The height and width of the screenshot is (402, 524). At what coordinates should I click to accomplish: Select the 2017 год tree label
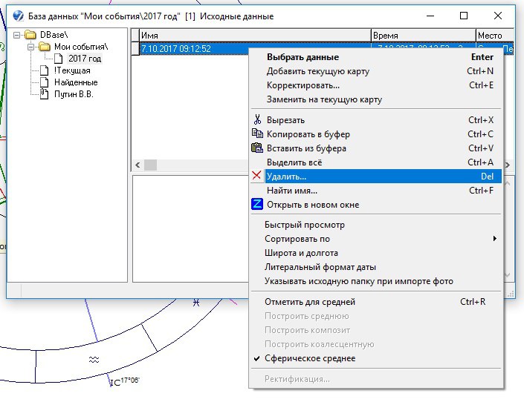(85, 59)
